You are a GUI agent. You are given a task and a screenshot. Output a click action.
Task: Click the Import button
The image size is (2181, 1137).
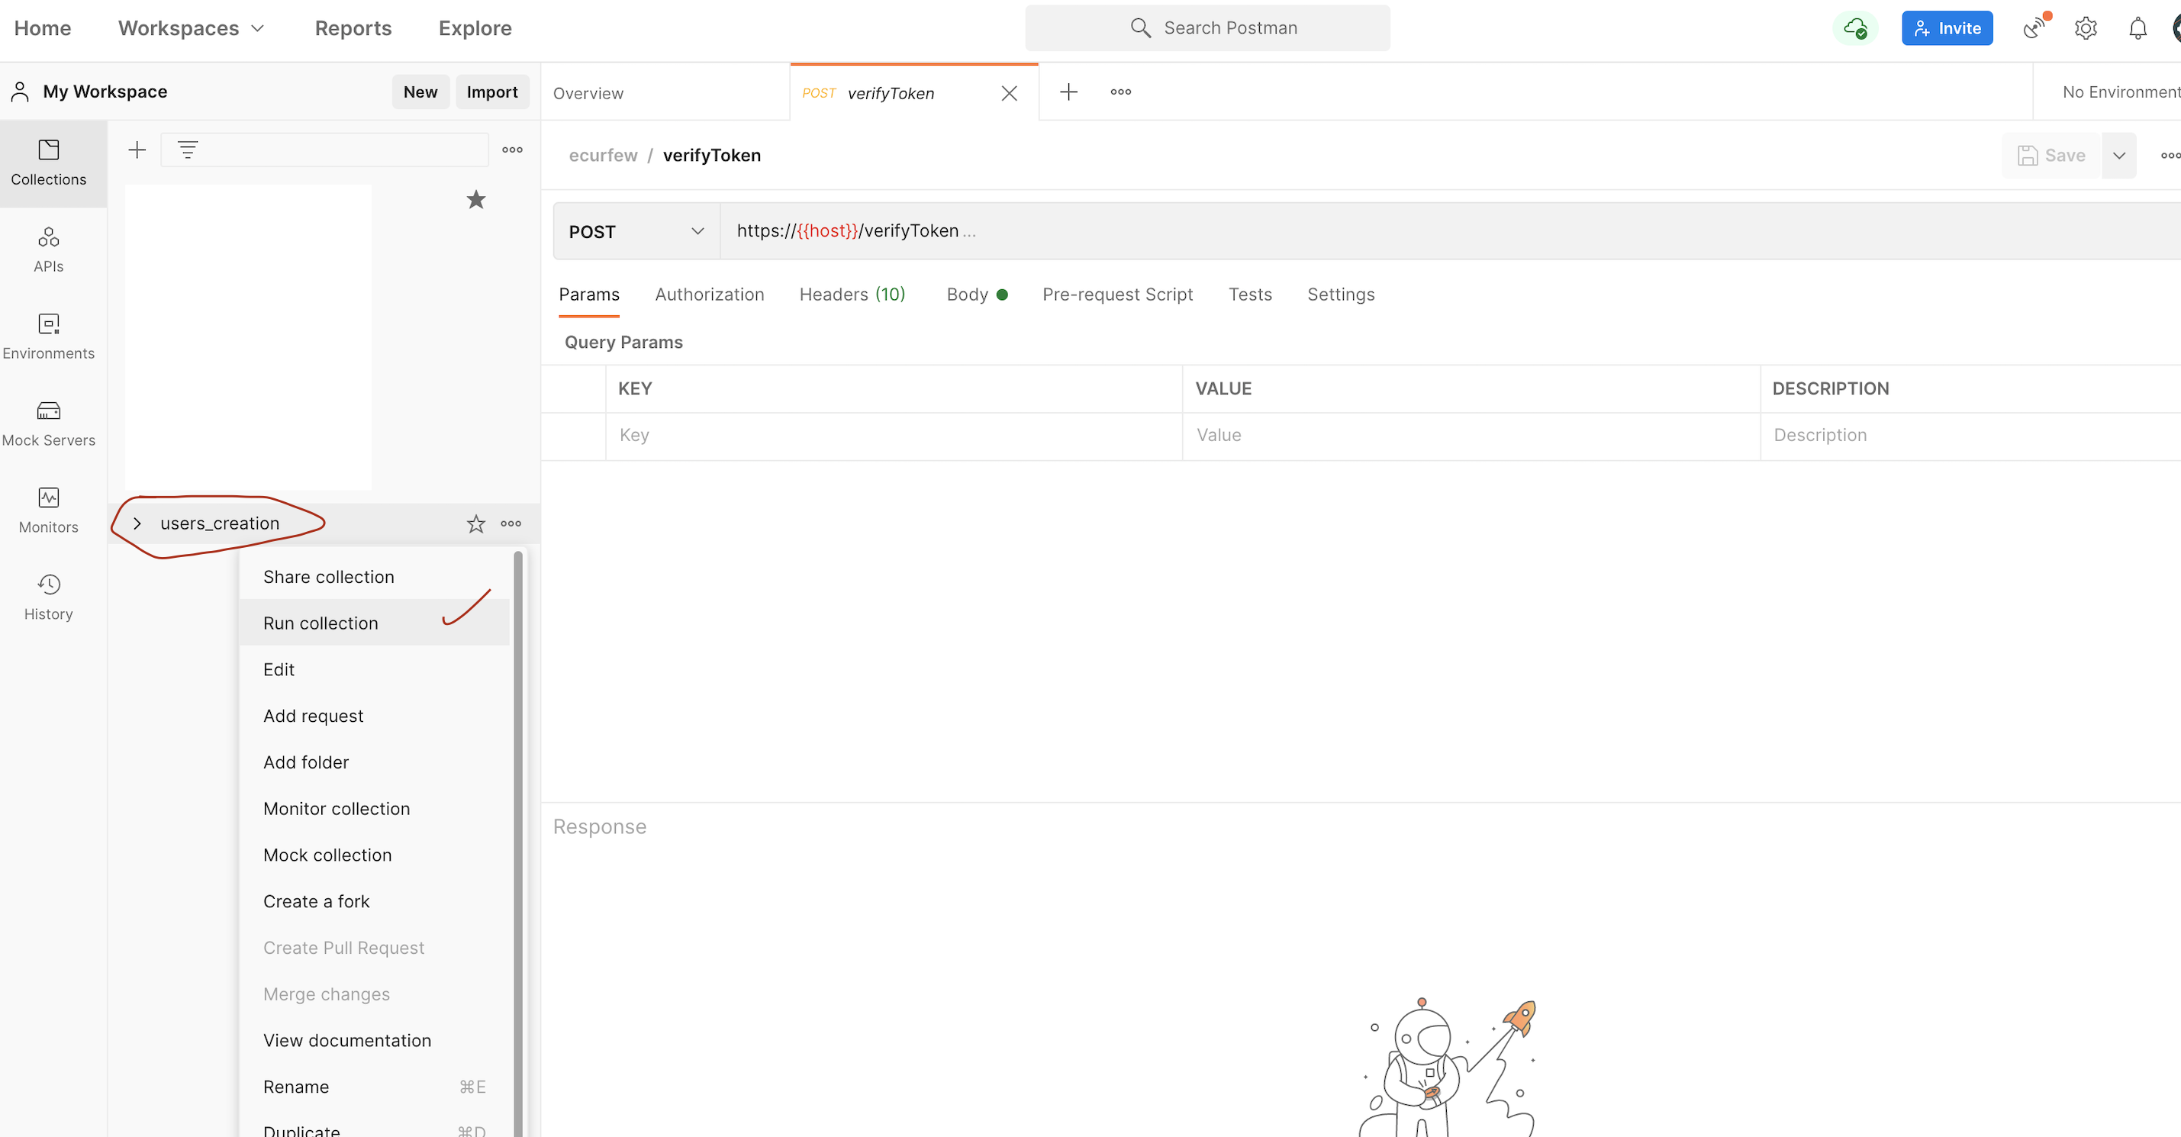(492, 92)
